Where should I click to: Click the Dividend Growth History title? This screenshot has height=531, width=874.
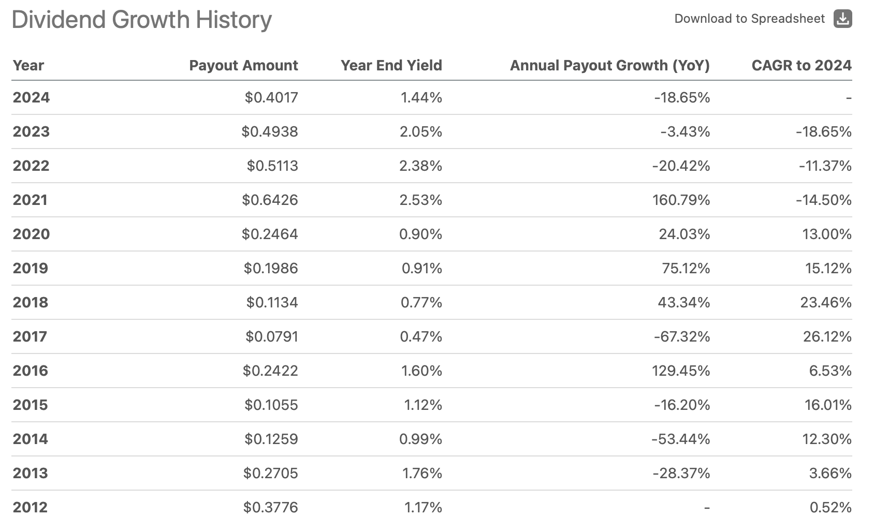click(141, 20)
